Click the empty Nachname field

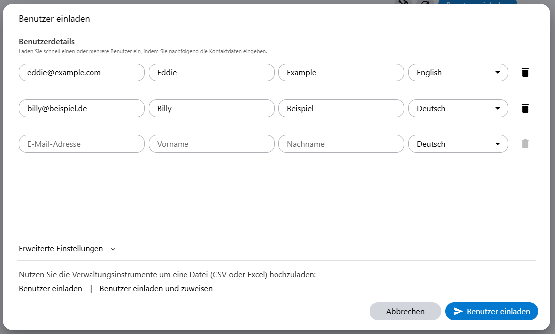[x=341, y=144]
